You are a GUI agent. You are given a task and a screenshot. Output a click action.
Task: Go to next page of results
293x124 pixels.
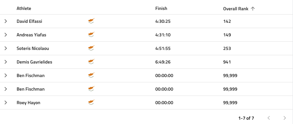[x=285, y=118]
